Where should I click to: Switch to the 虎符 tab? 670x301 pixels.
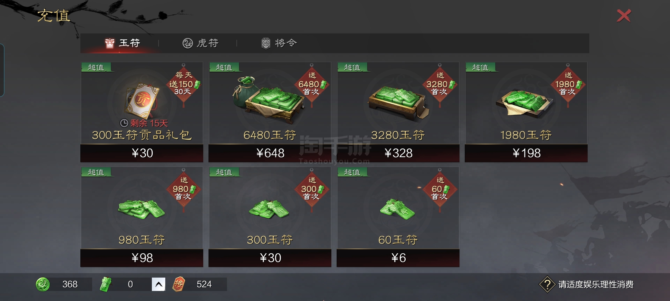[200, 43]
